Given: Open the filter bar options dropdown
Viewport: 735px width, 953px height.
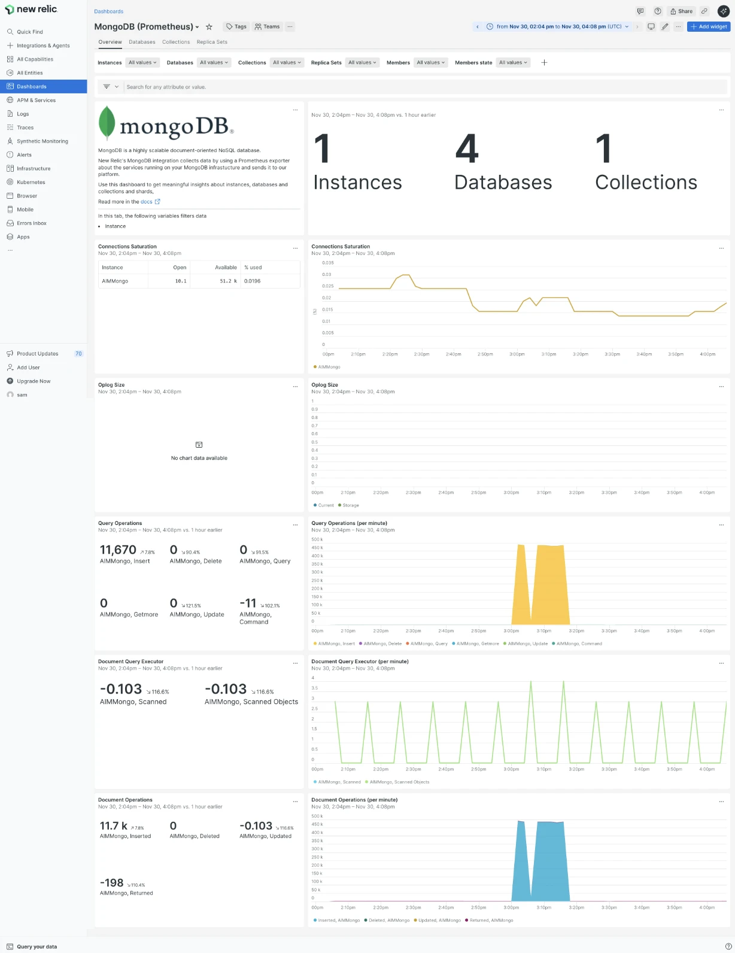Looking at the screenshot, I should click(x=111, y=87).
